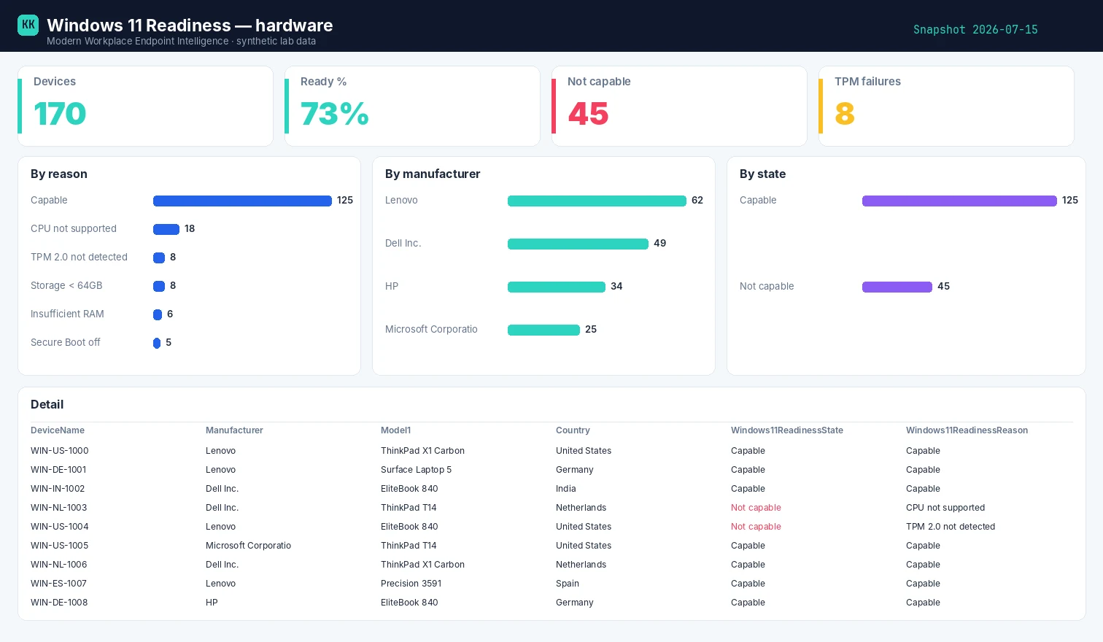Image resolution: width=1103 pixels, height=642 pixels.
Task: Select the TPM failures 8 card
Action: (946, 107)
